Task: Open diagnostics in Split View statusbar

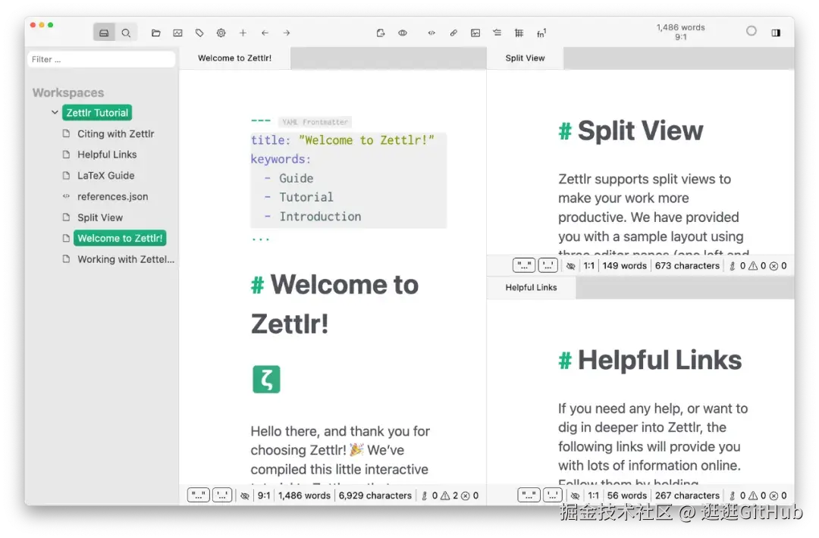Action: [x=758, y=266]
